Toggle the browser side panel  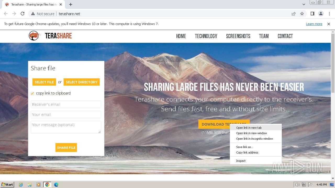[312, 14]
